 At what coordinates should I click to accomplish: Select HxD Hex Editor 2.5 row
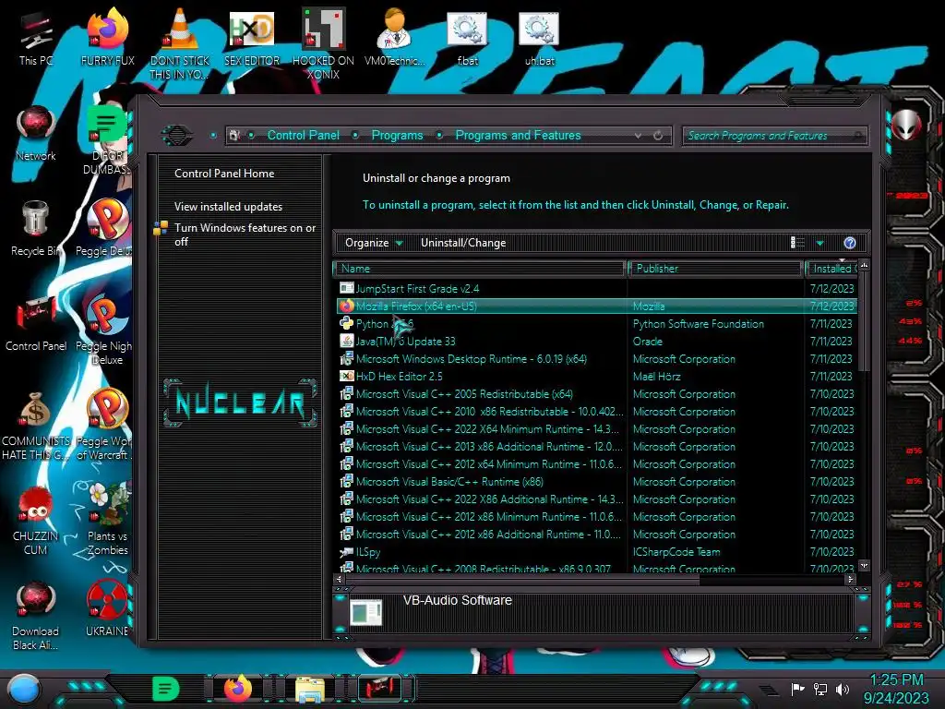click(x=597, y=376)
